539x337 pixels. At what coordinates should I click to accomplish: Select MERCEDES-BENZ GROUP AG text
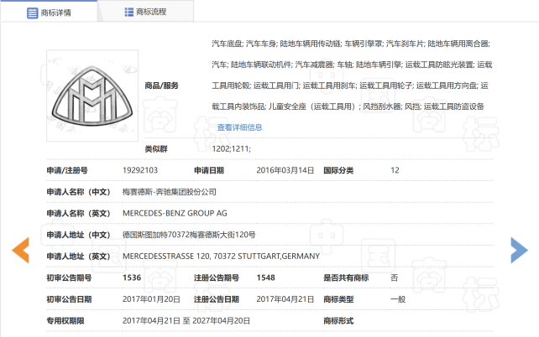click(175, 213)
